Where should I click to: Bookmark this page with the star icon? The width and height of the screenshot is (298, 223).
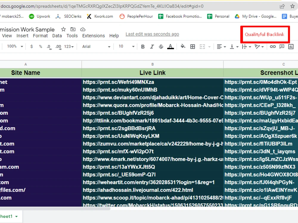293,6
